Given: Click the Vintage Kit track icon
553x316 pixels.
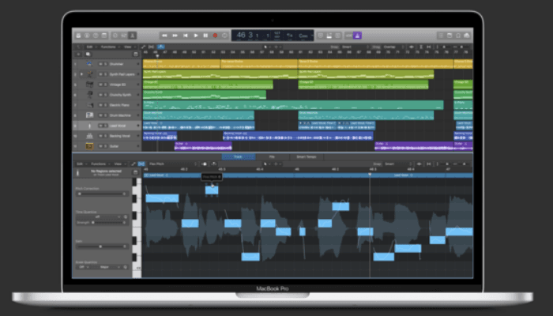Looking at the screenshot, I should (90, 84).
